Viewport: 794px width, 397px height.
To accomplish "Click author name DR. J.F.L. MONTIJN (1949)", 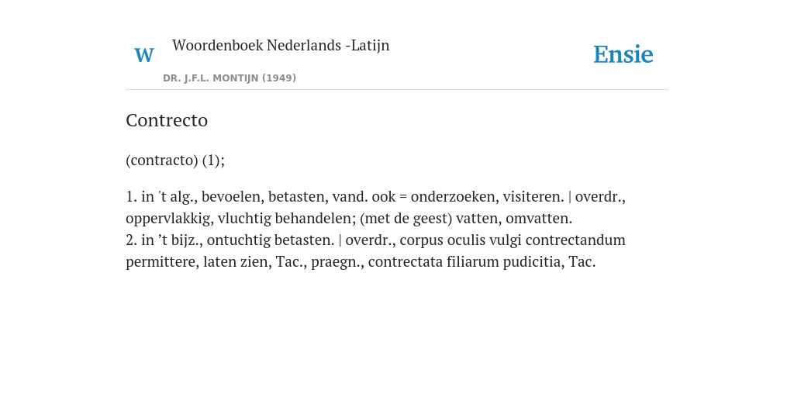I will [230, 78].
